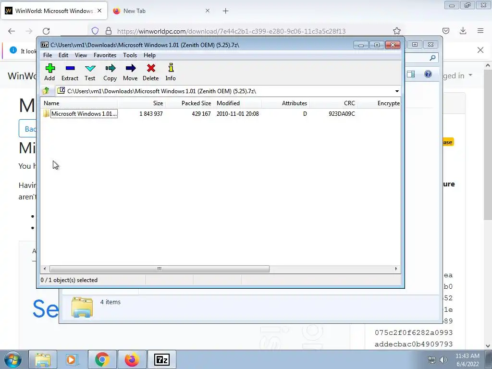
Task: Click the network tray icon
Action: point(432,360)
